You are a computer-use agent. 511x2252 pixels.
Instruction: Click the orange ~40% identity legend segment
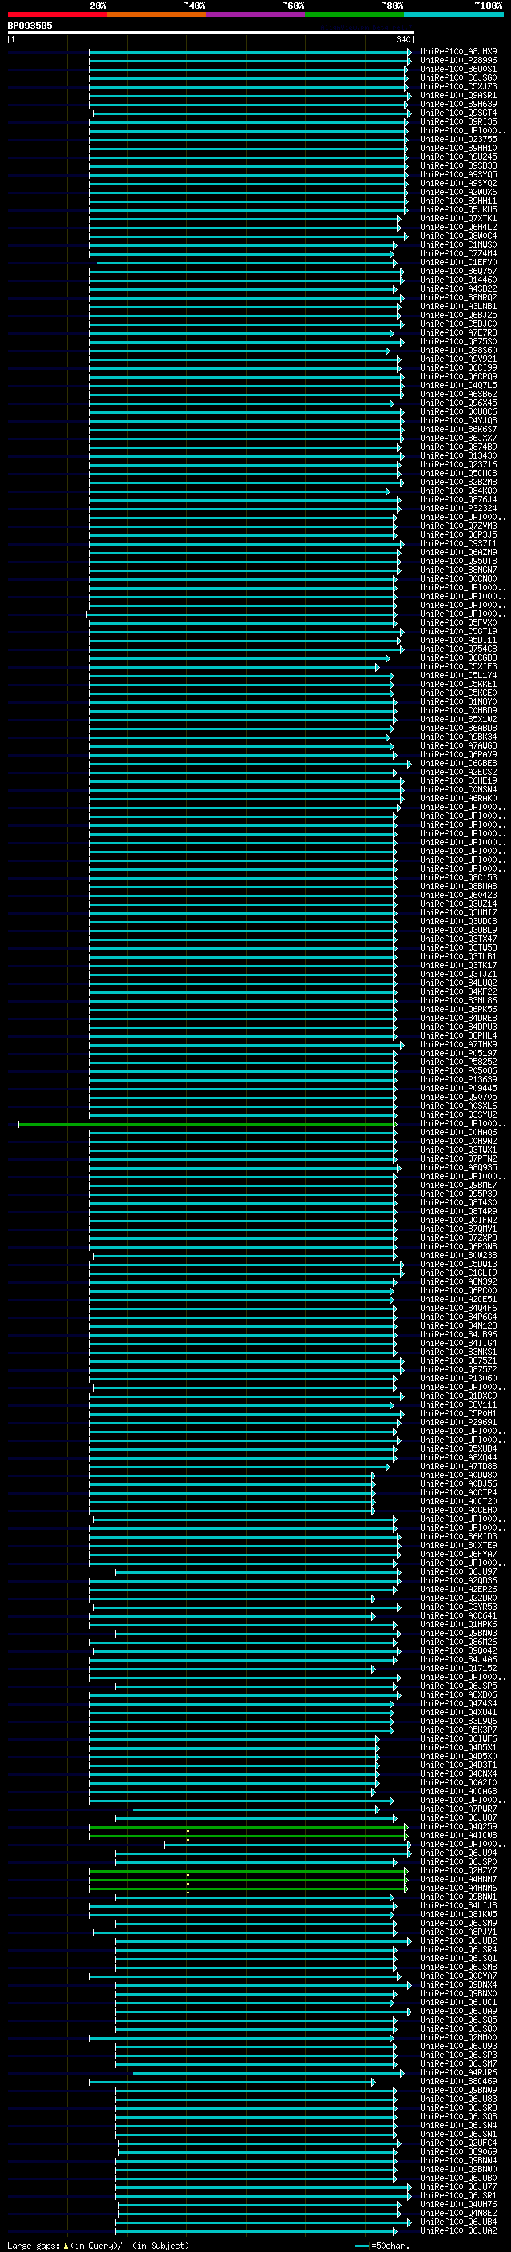point(156,14)
